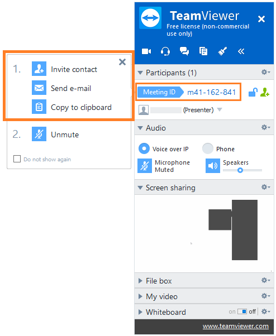Image resolution: width=276 pixels, height=336 pixels.
Task: Choose Invite contact in the popup
Action: [x=74, y=69]
